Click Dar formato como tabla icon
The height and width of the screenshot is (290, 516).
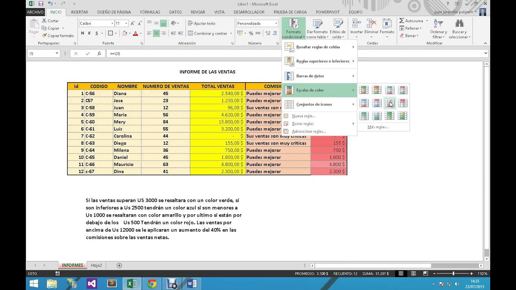317,24
